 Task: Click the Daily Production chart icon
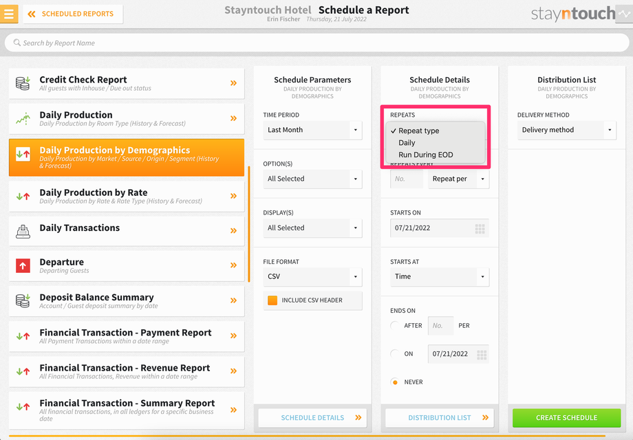23,118
